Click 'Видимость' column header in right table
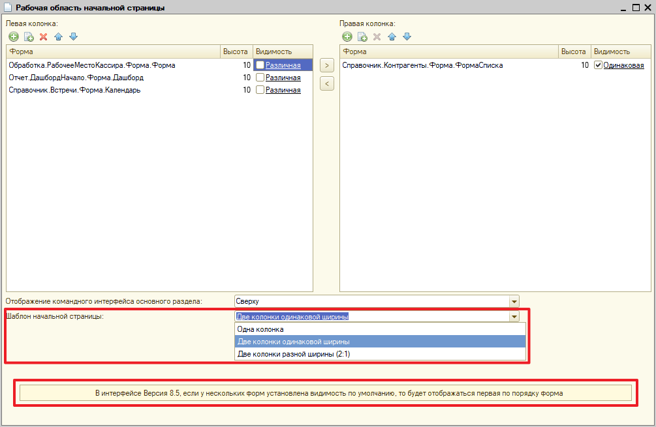Viewport: 656px width, 427px height. 621,52
